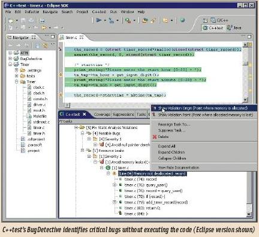Expand the BugDetective project in Navigator
Screen dimensions: 259x237
10,59
